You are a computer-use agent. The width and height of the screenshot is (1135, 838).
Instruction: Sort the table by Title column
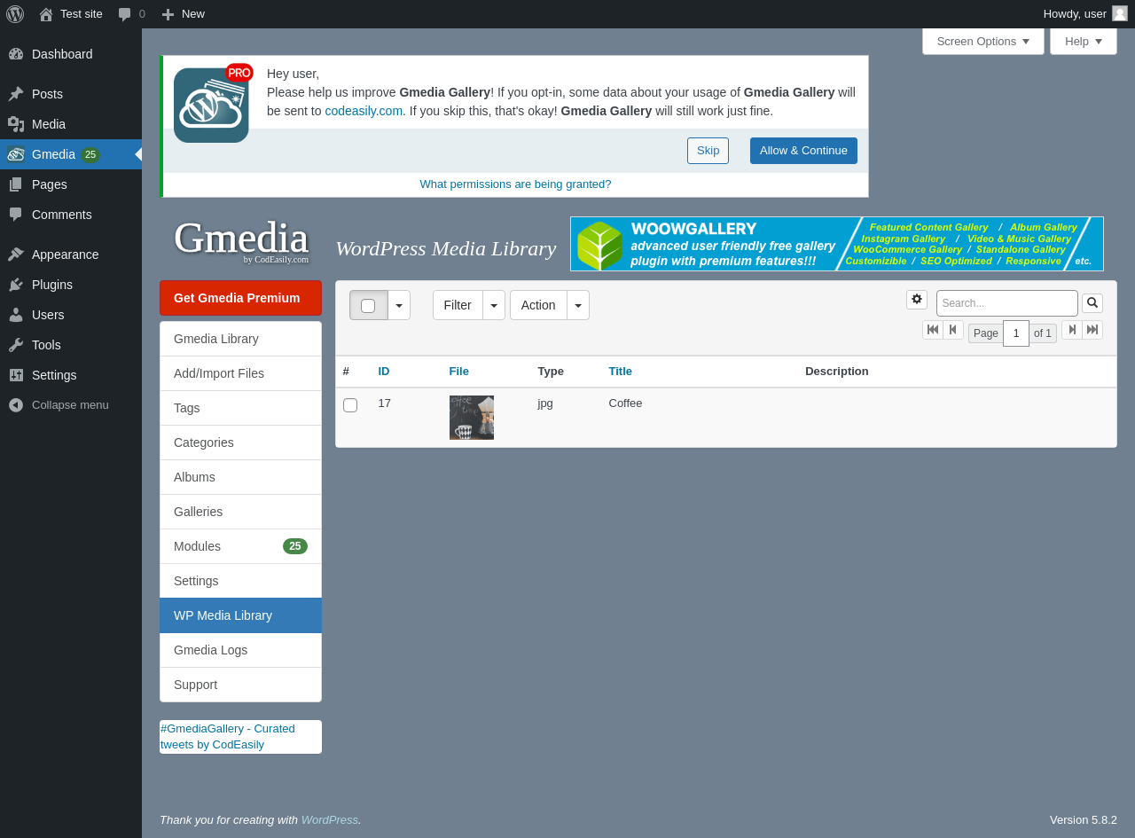point(620,372)
